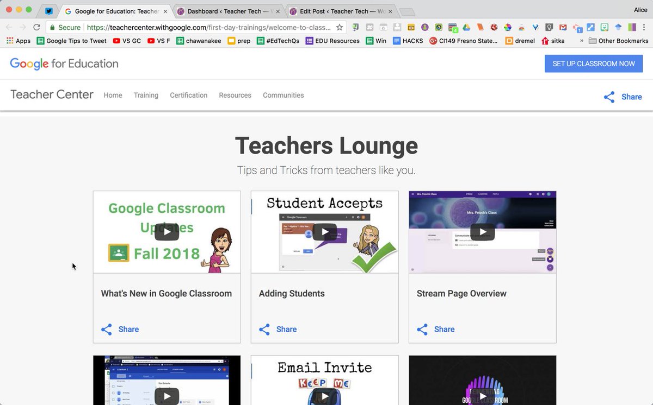Open the Apps bookmark shortcut

19,41
